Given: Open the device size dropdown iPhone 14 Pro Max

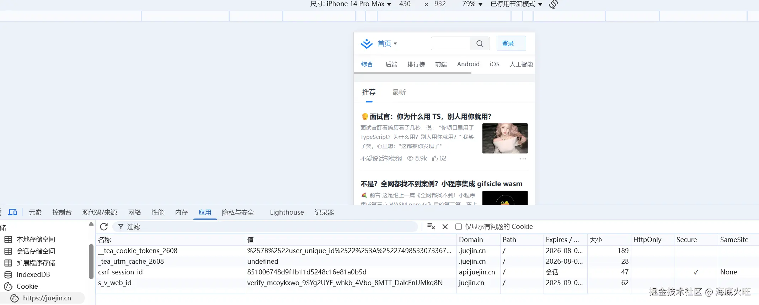Looking at the screenshot, I should click(351, 4).
